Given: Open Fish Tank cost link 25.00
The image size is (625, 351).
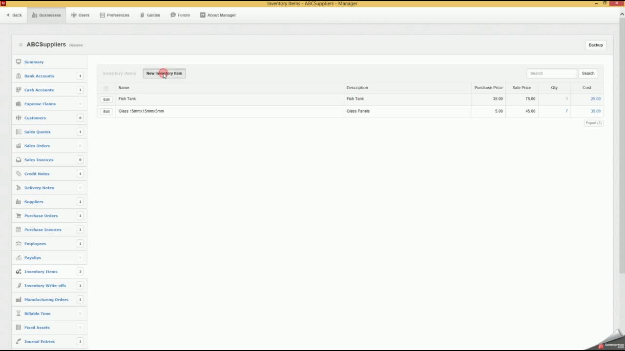Looking at the screenshot, I should (x=596, y=99).
